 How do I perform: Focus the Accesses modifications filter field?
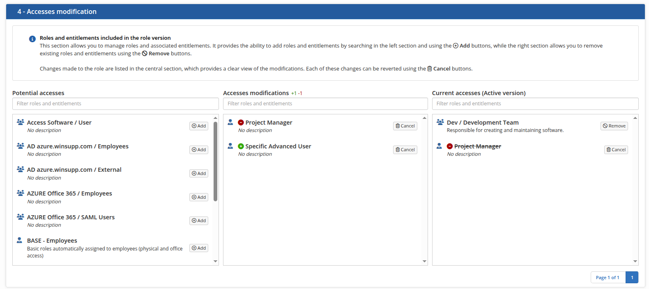click(x=325, y=104)
